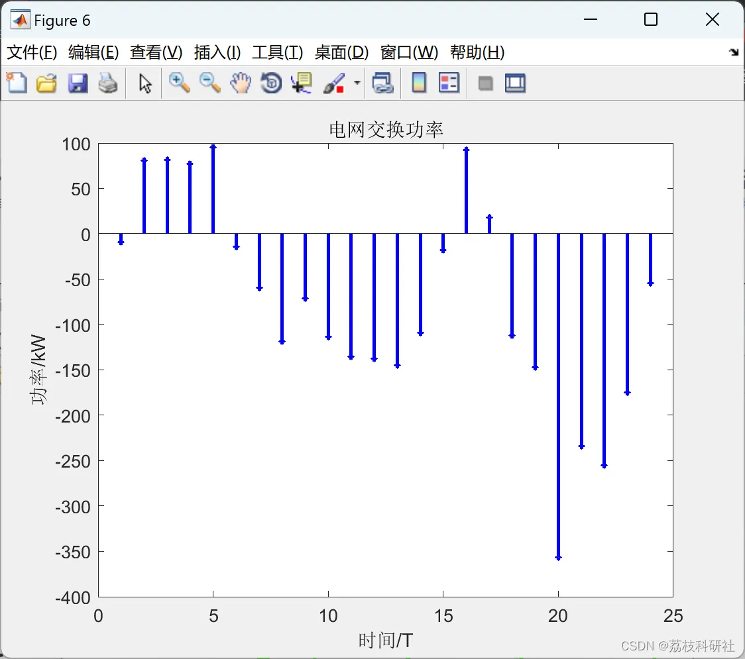Select the Data Cursor tool
Viewport: 745px width, 659px height.
coord(302,83)
